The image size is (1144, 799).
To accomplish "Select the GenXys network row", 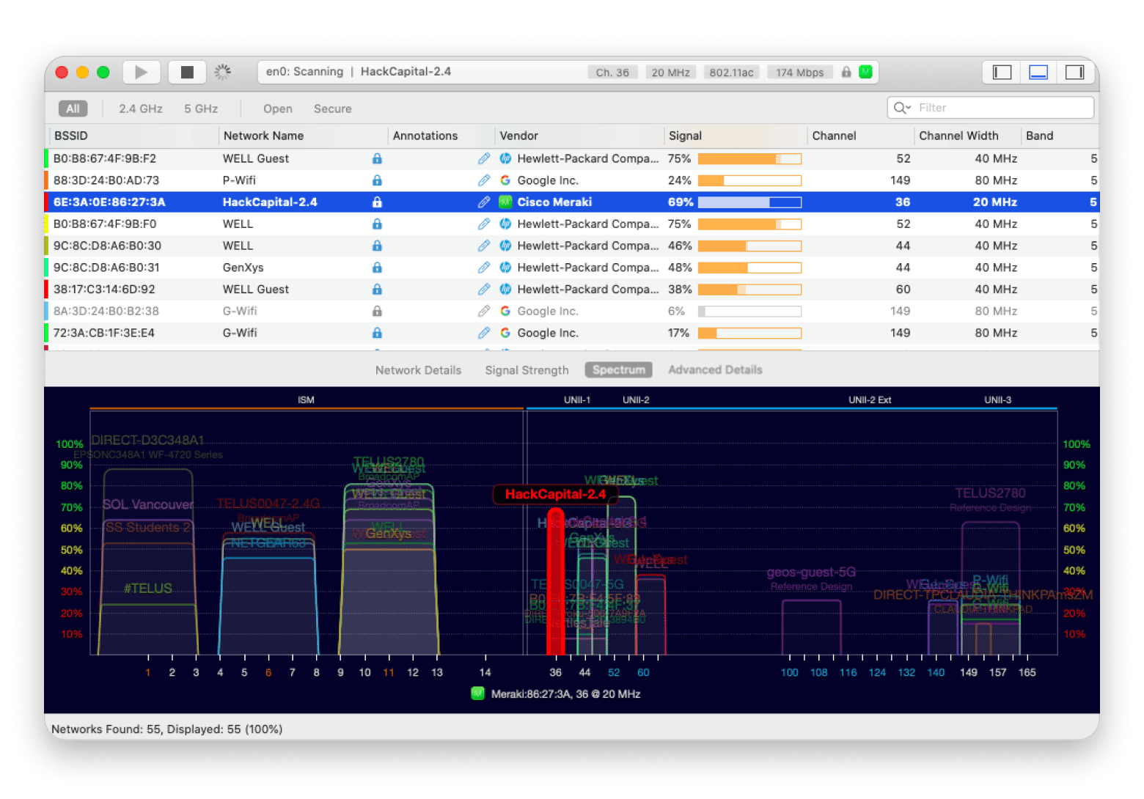I will click(243, 268).
